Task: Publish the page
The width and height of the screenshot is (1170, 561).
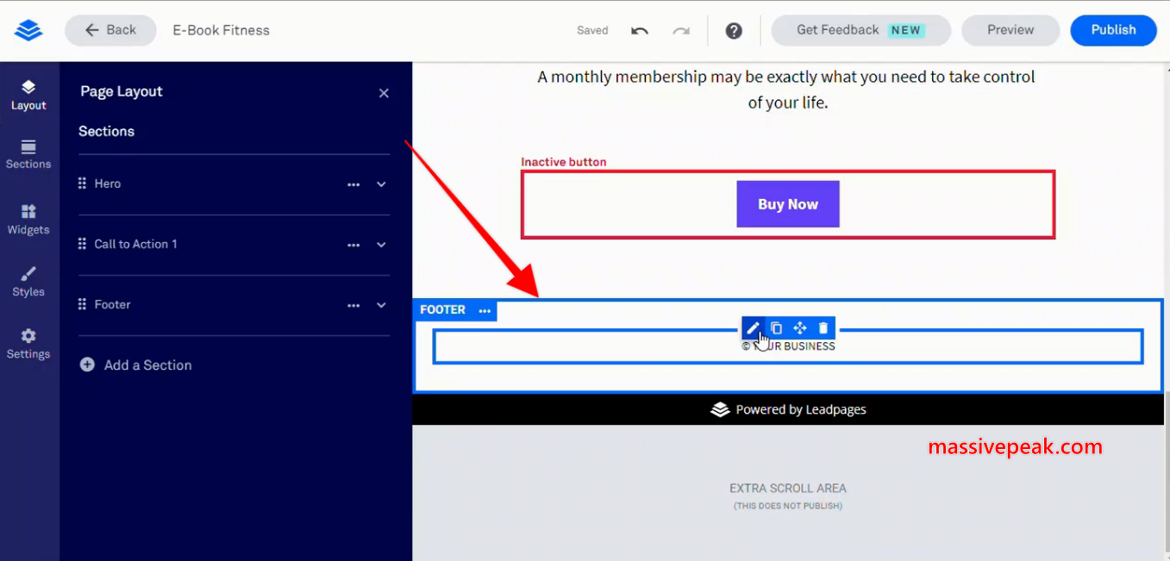Action: 1113,30
